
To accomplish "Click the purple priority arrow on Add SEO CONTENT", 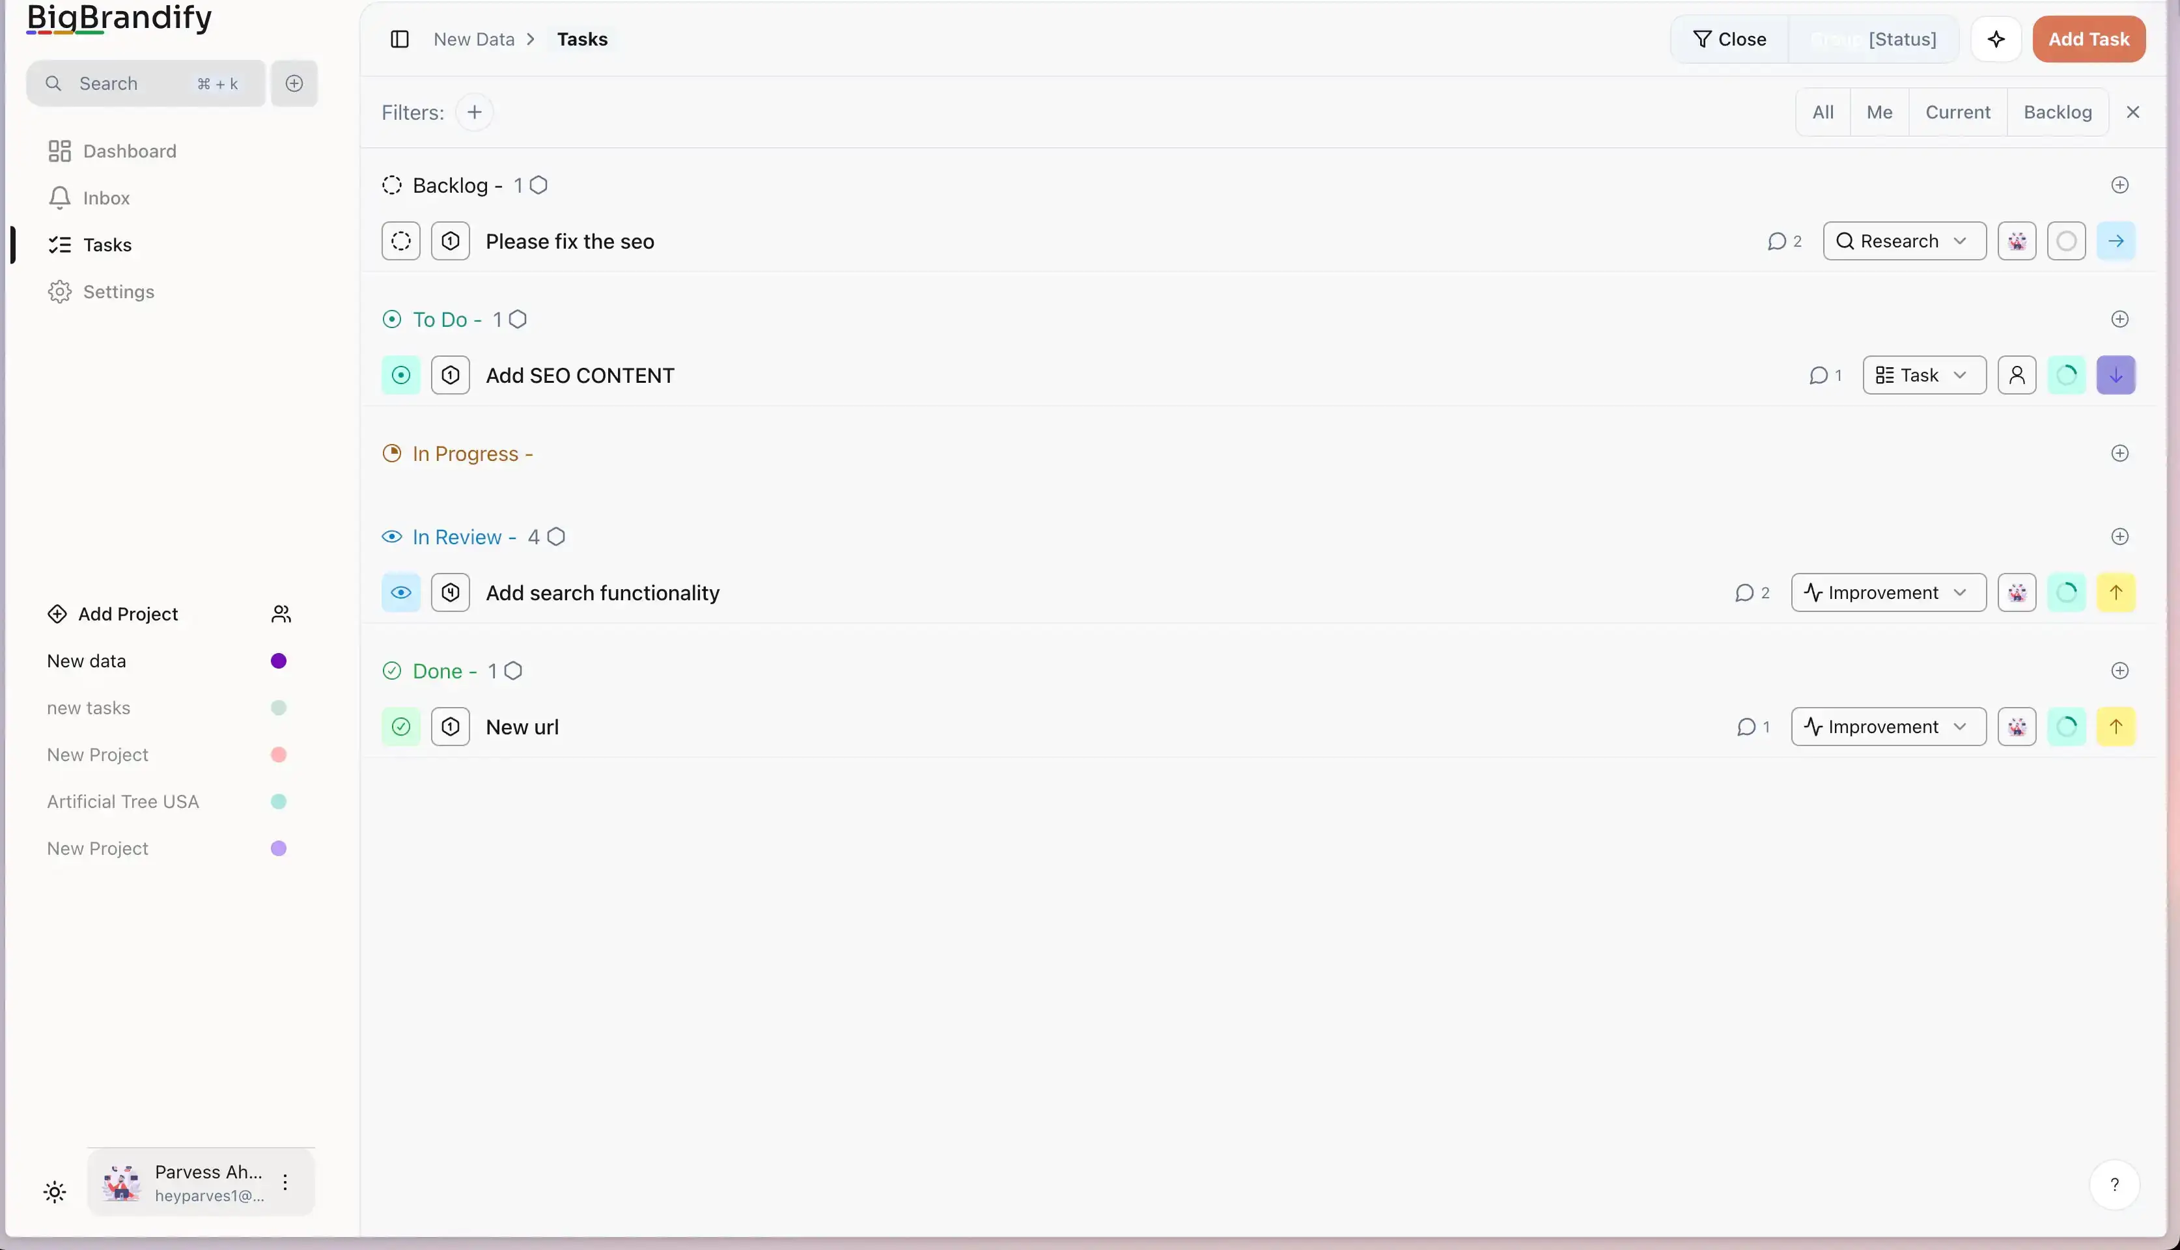I will pos(2115,374).
